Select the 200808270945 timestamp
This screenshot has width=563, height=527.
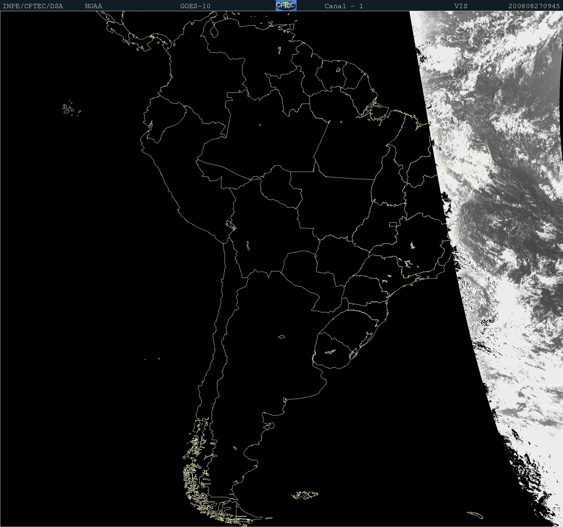coord(534,6)
